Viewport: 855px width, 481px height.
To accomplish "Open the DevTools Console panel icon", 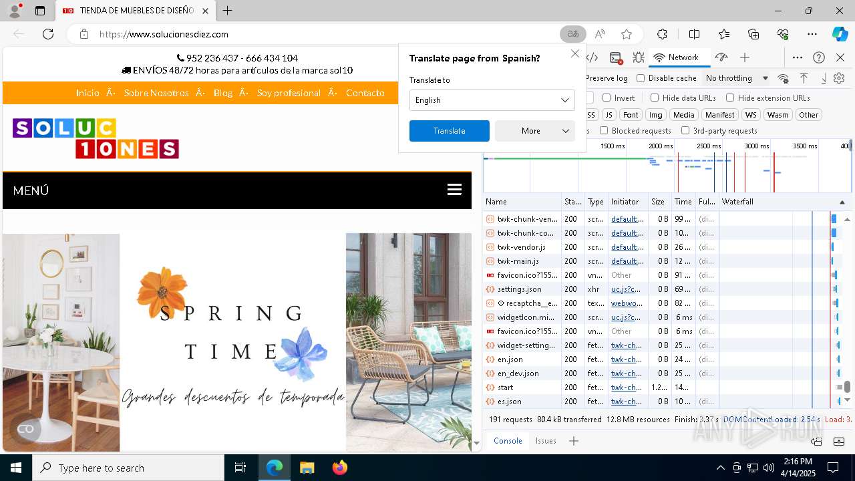I will point(616,57).
